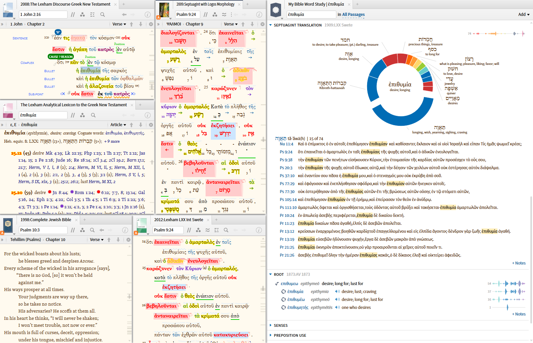Toggle link set A on Septuagint Logos Morphology panel
Viewport: 533px width, 343px height.
pyautogui.click(x=158, y=18)
